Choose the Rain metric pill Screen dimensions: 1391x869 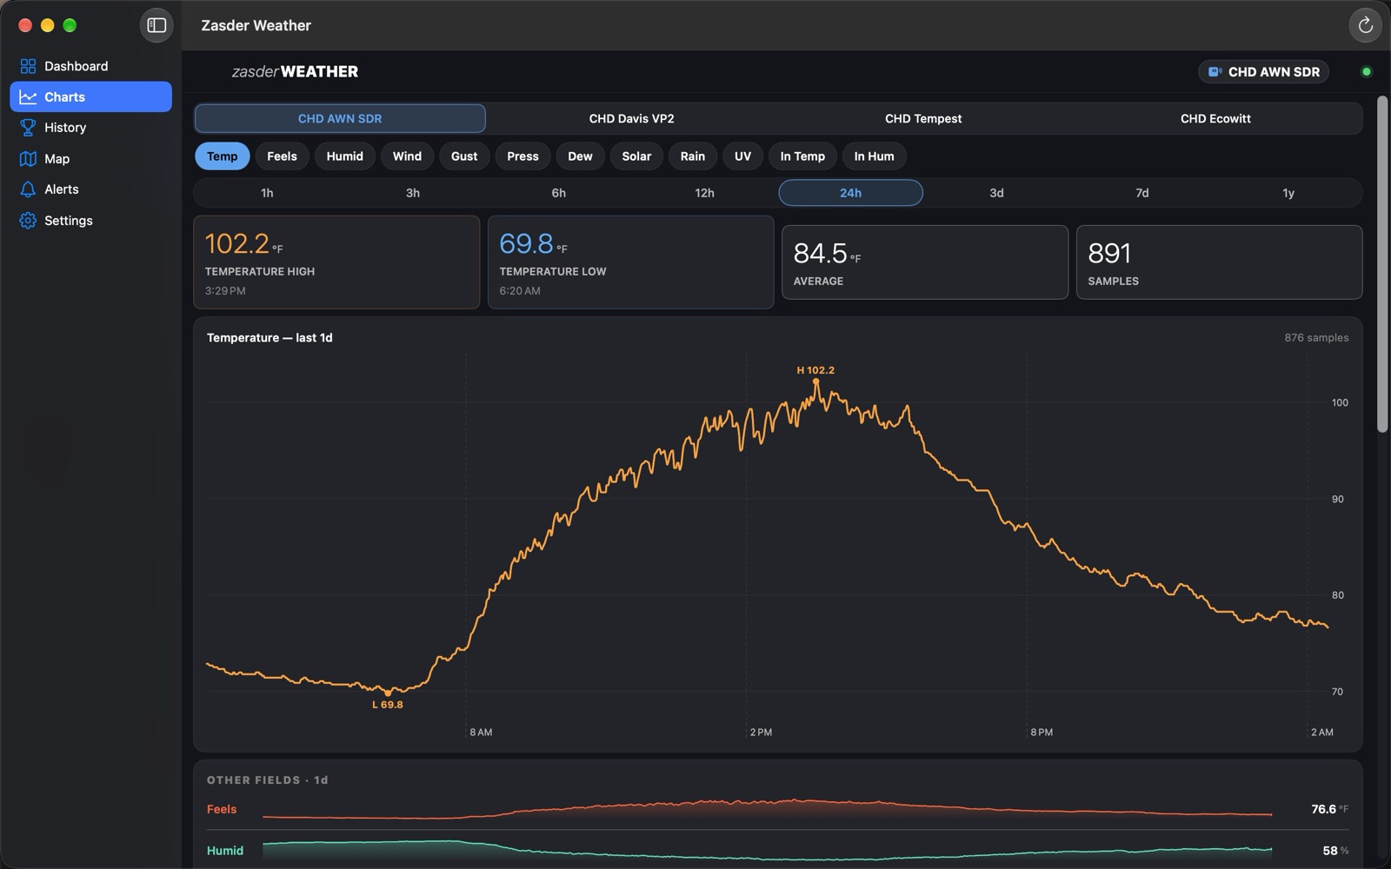tap(693, 156)
